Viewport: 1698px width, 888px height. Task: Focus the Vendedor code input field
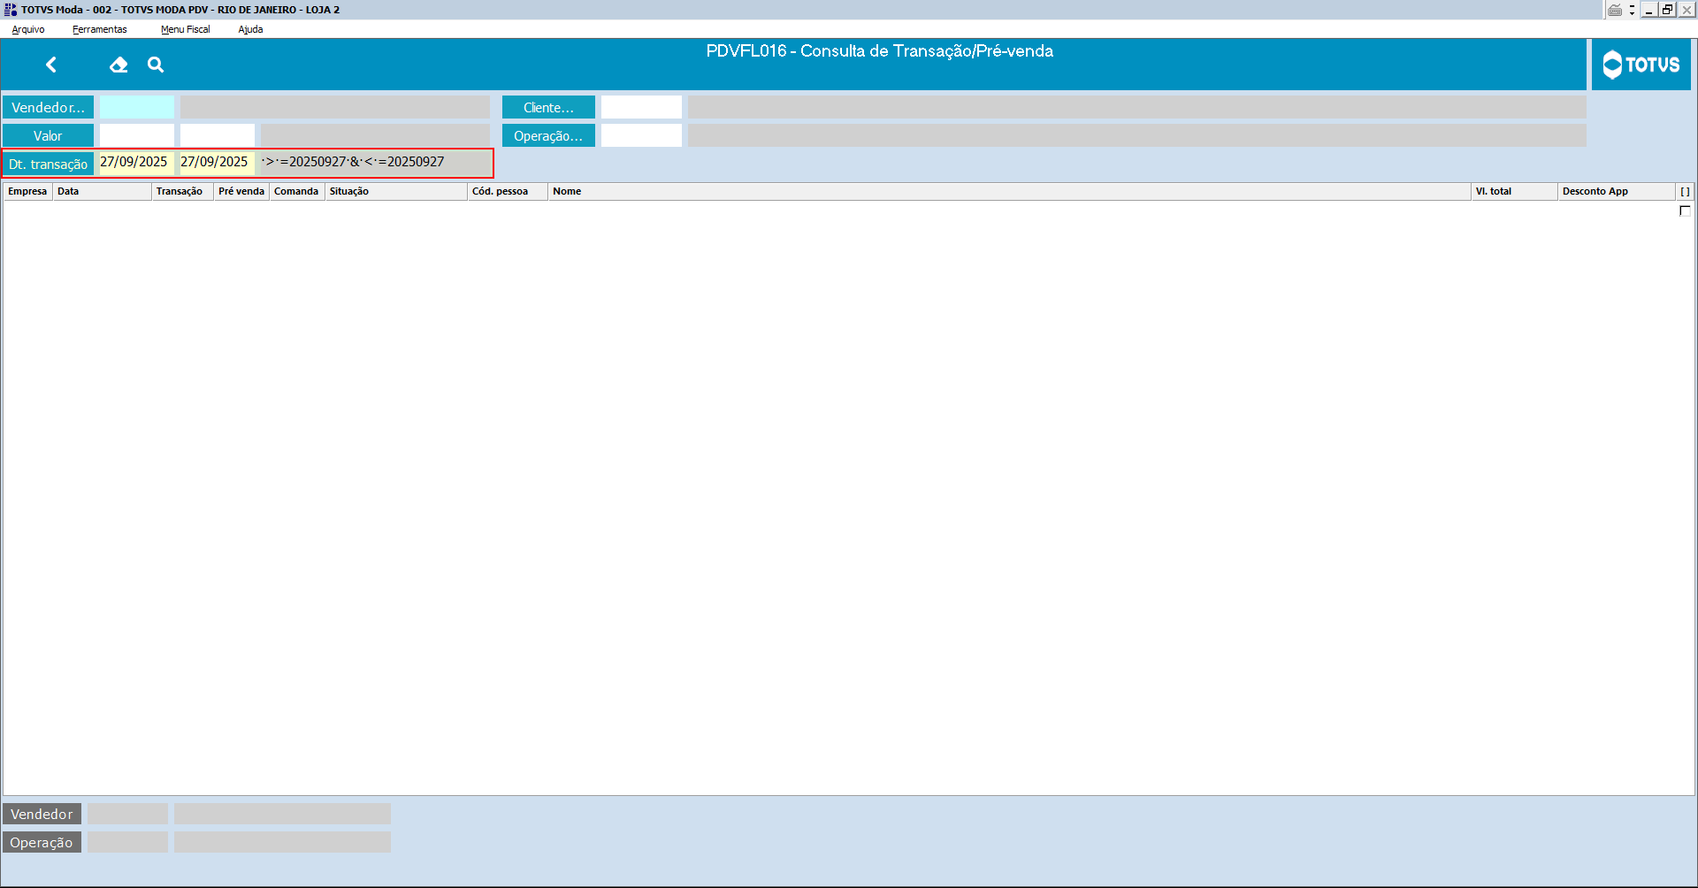(137, 107)
